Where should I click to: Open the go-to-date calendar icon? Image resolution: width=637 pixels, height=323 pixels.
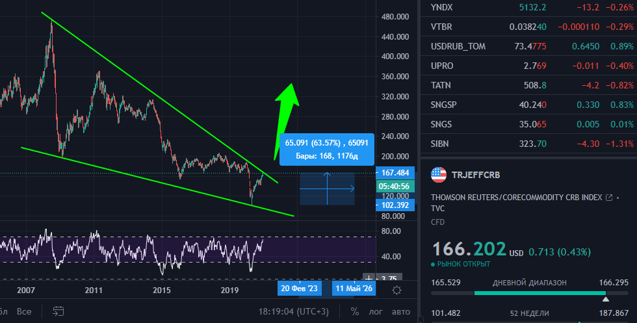tap(58, 311)
